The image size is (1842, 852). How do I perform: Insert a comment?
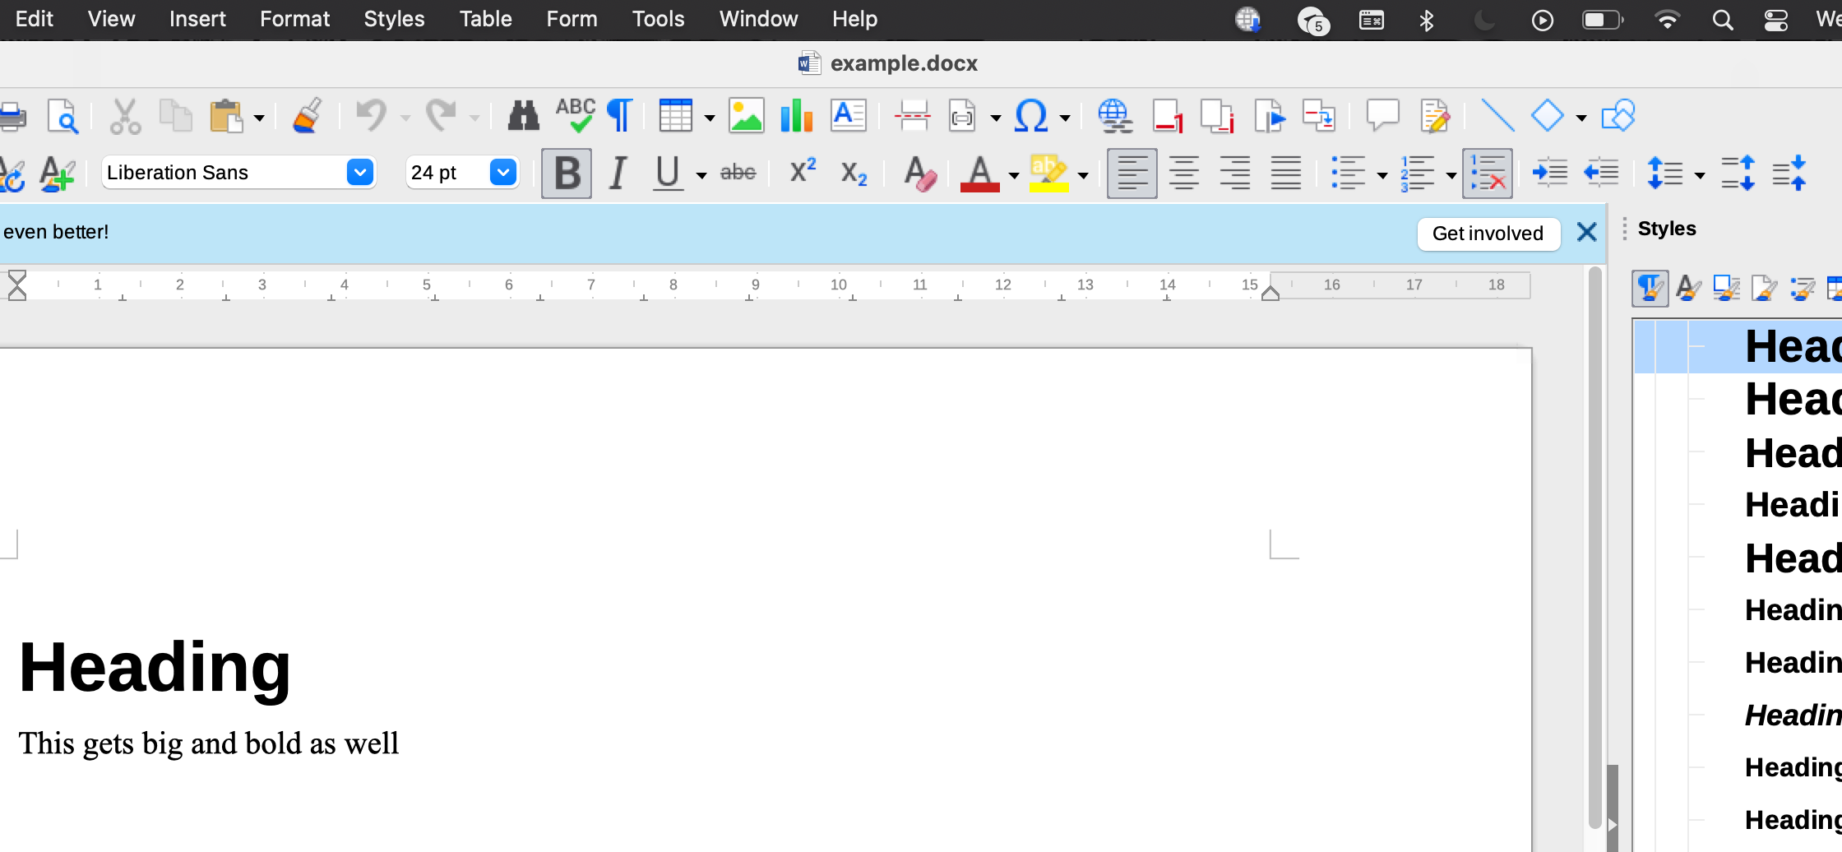1382,115
